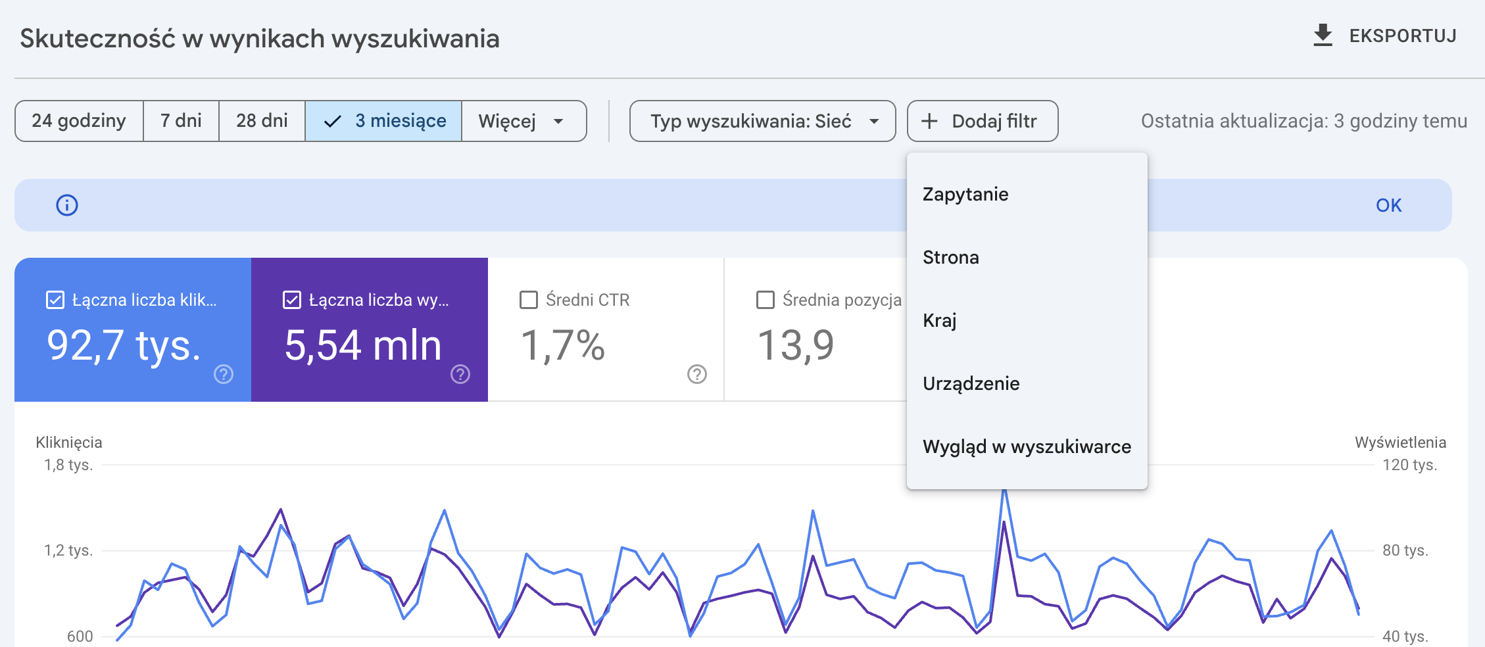Switch date range to 24 godziny
Screen dimensions: 1485x647
tap(79, 121)
